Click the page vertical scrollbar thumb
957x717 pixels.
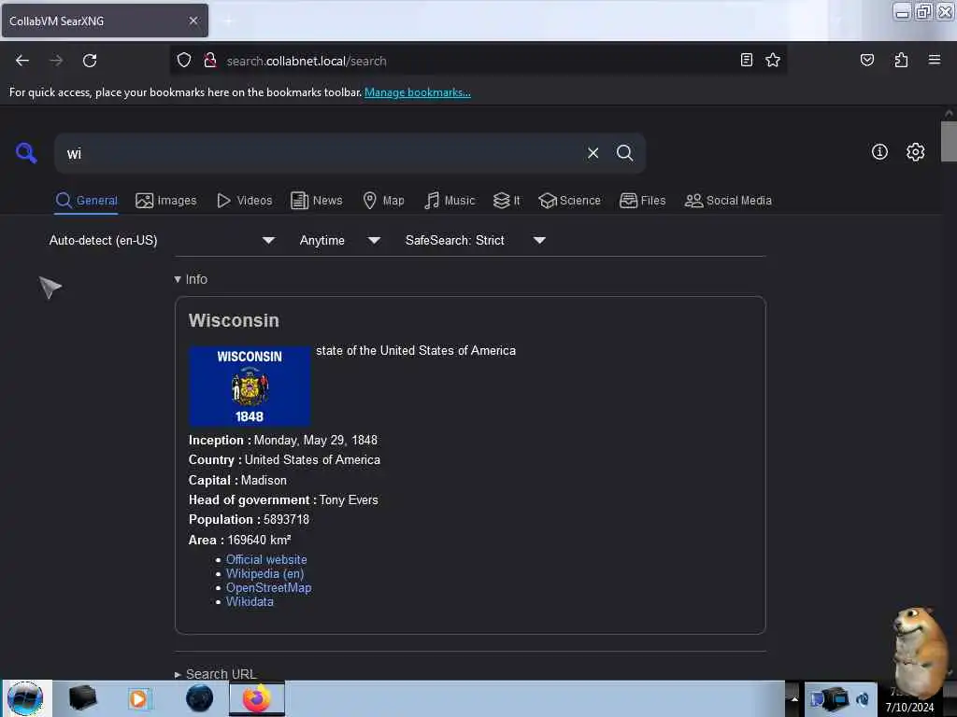(949, 142)
